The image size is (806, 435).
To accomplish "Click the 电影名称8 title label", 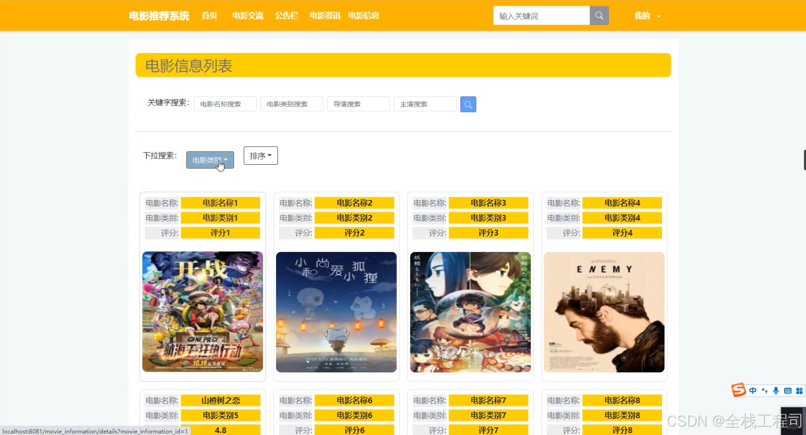I will [x=622, y=400].
